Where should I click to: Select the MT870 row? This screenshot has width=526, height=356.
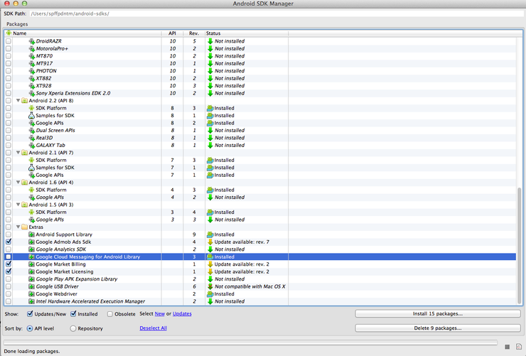[260, 56]
